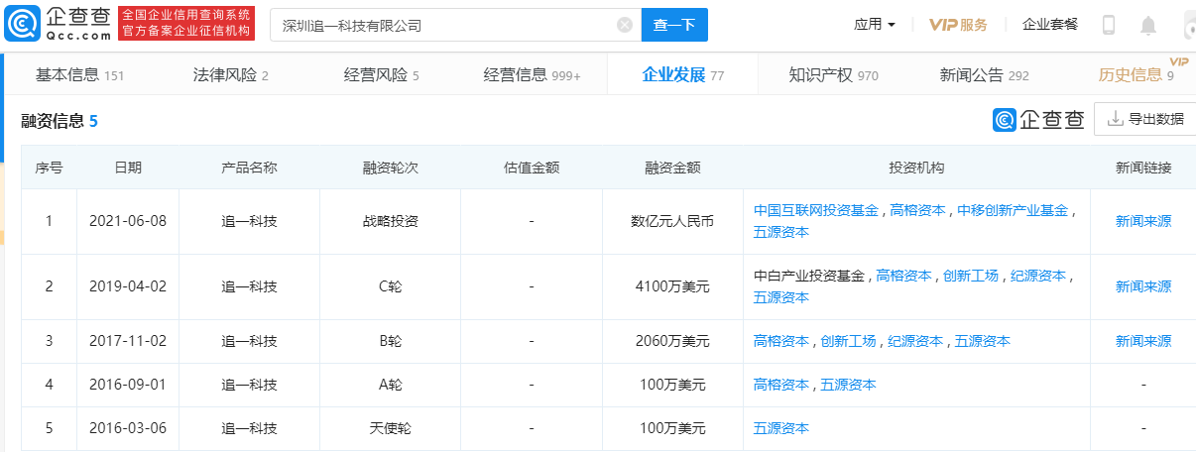This screenshot has width=1196, height=452.
Task: Select the 企业发展 tab
Action: pyautogui.click(x=683, y=74)
